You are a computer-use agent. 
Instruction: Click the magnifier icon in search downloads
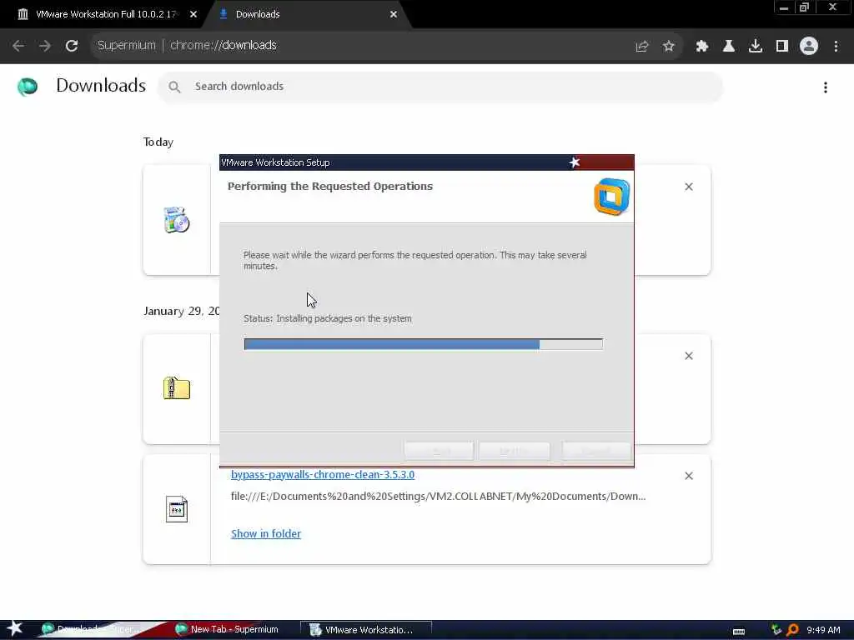(x=174, y=87)
